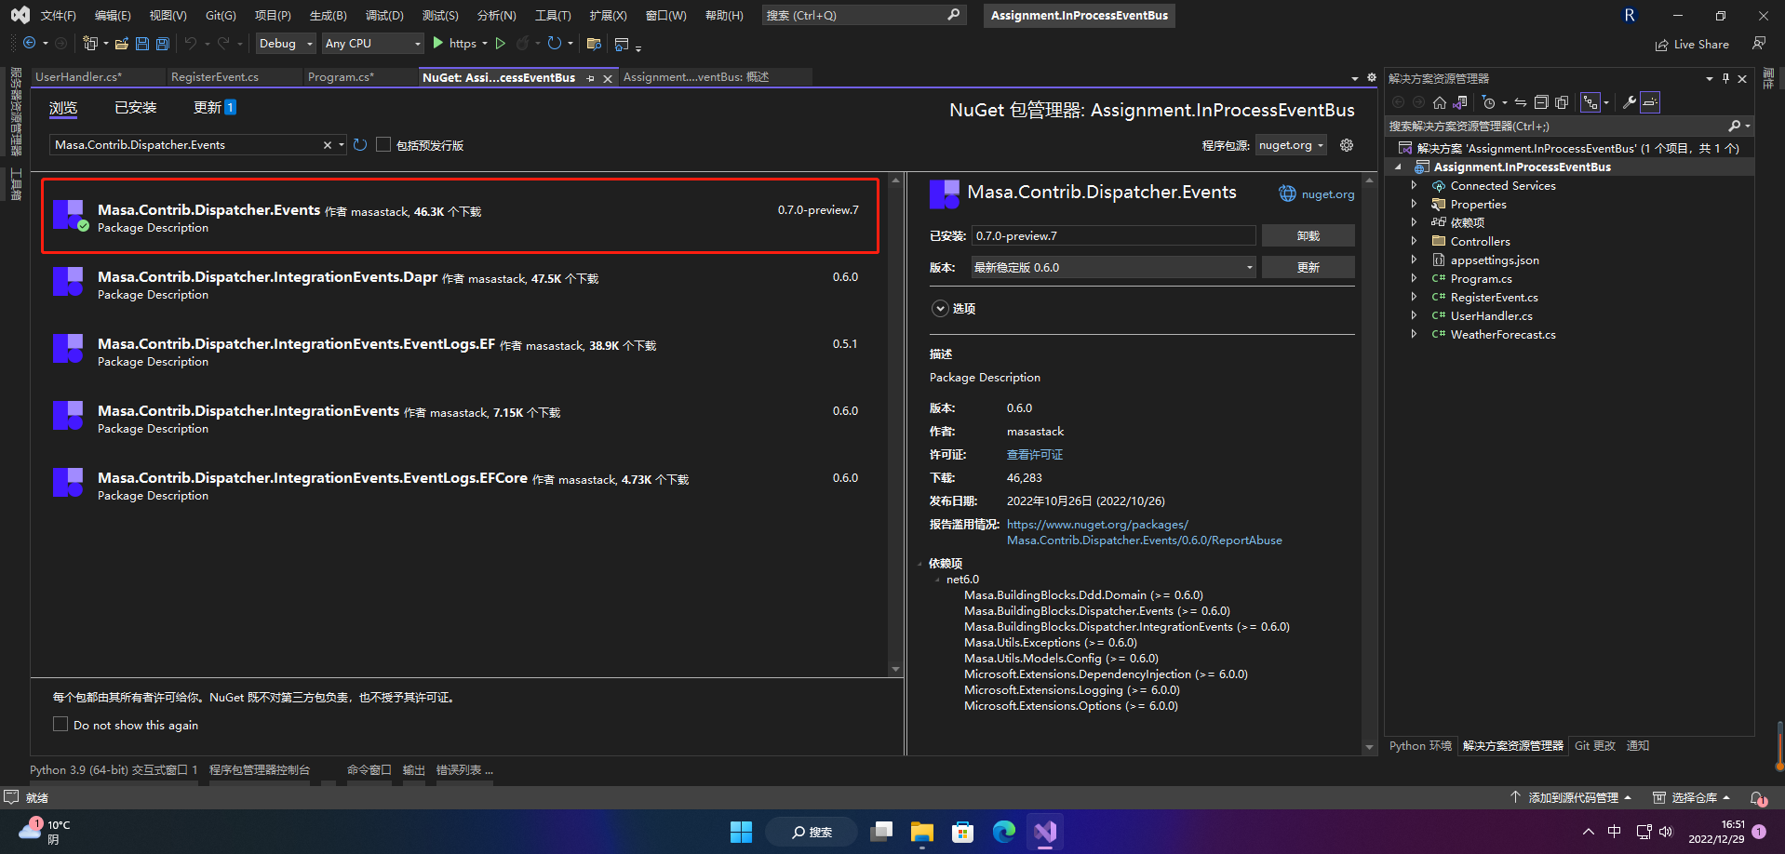The height and width of the screenshot is (854, 1785).
Task: Open the debug menu 调试(D)
Action: pyautogui.click(x=384, y=15)
